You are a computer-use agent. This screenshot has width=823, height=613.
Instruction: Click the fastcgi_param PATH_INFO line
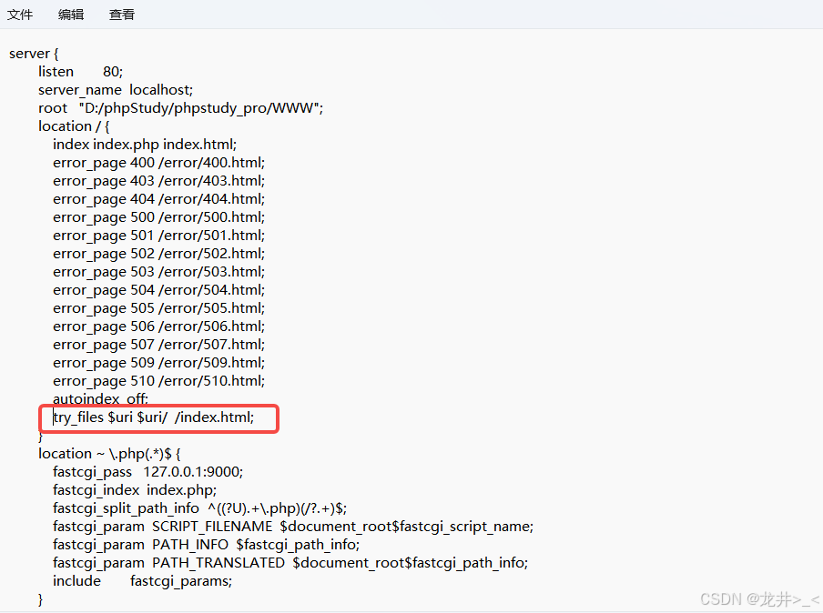coord(206,545)
